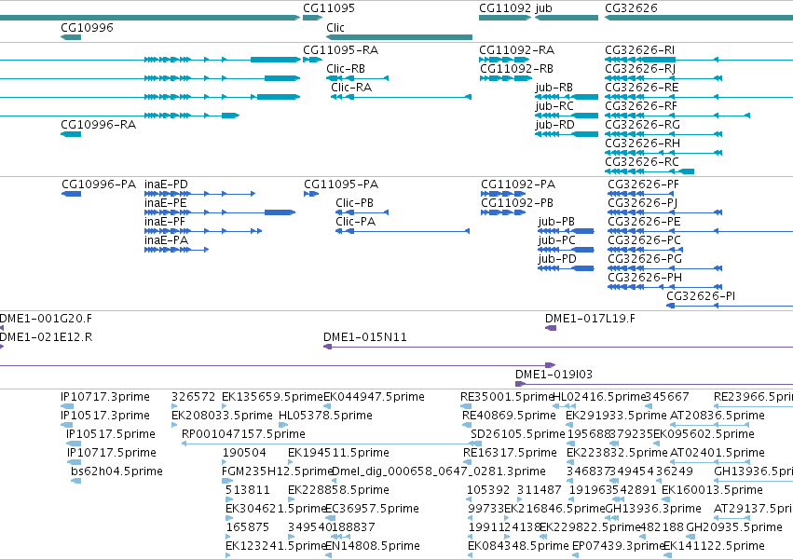Screen dimensions: 793x560
Task: Select the EK208033.5prime EST label
Action: point(222,417)
